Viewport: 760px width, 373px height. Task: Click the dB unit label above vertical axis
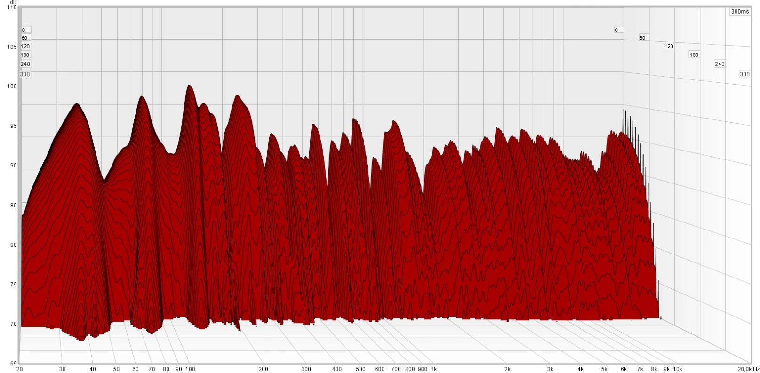[13, 2]
